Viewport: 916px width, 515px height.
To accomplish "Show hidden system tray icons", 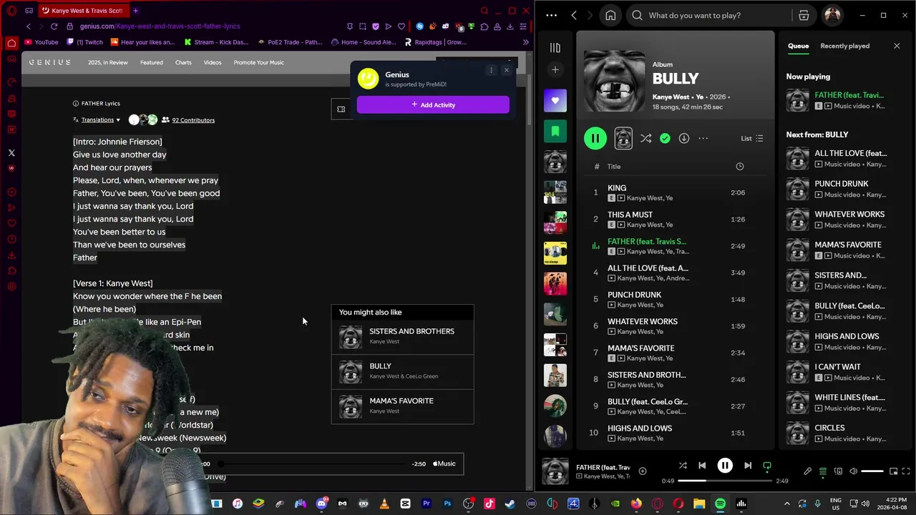I will pos(787,504).
